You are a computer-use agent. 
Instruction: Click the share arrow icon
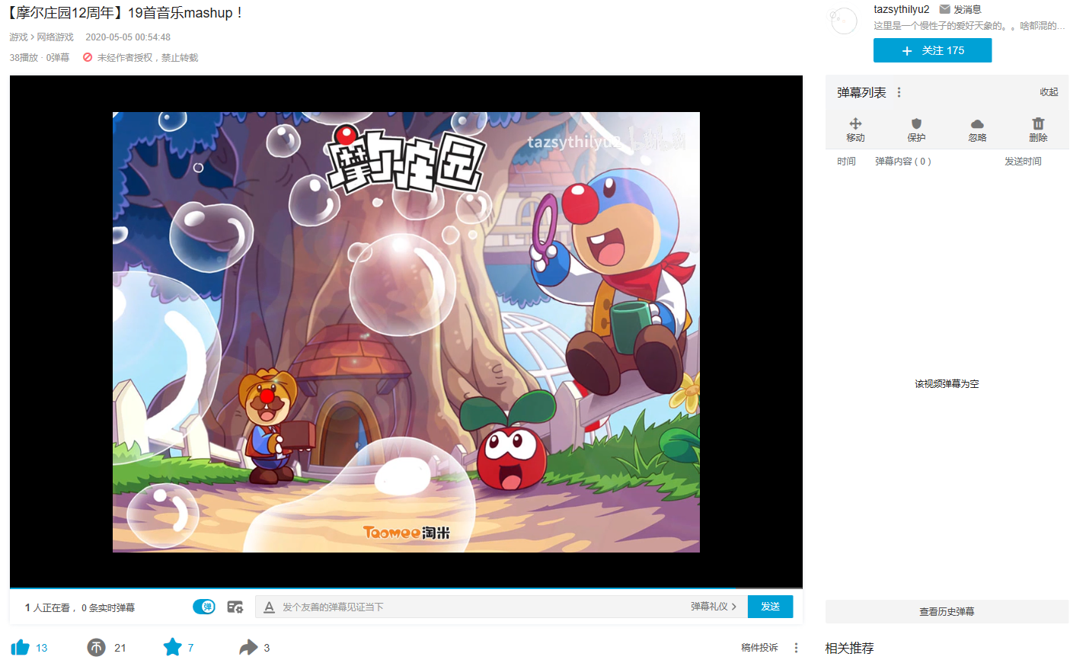[x=248, y=647]
